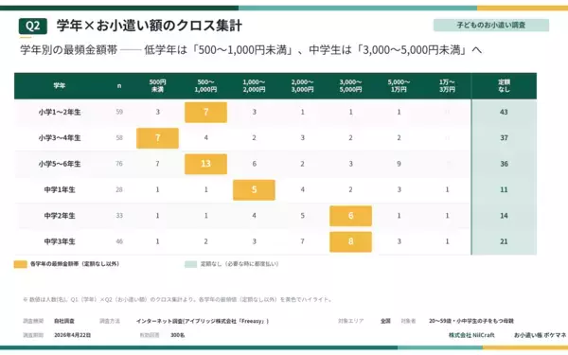
Task: Click the '43' 定額なし value for 小学1〜2年生
Action: click(504, 113)
